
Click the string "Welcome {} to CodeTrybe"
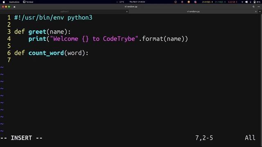pyautogui.click(x=94, y=39)
